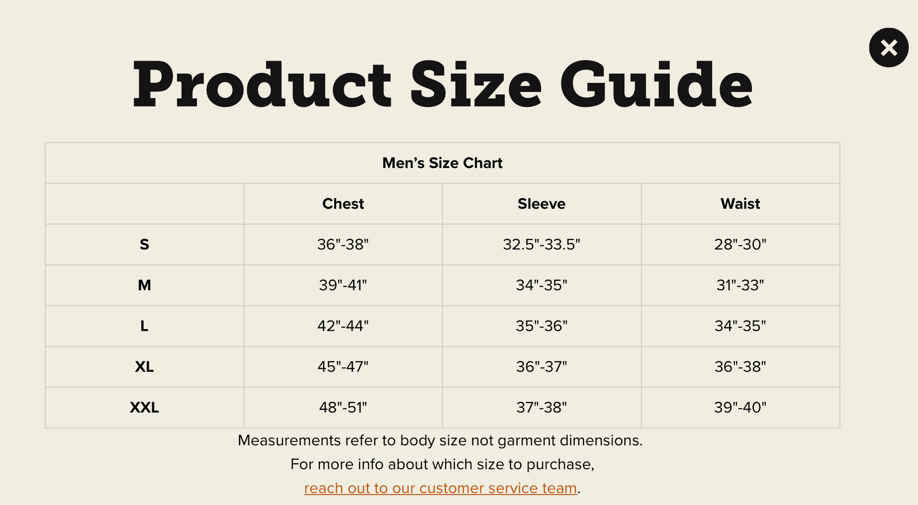The image size is (918, 505).
Task: Click the S size row label
Action: pos(144,245)
